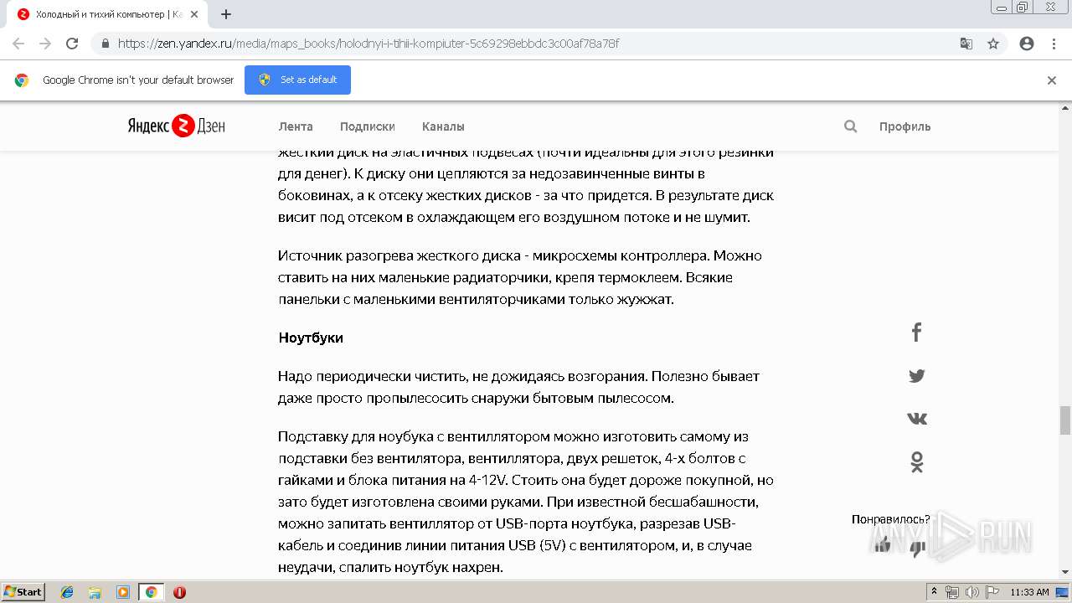1072x603 pixels.
Task: Open the red Opera taskbar icon
Action: click(179, 592)
